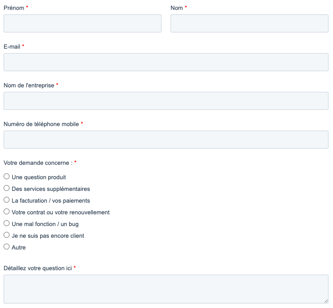Viewport: 333px width, 308px height.
Task: Click the Numéro de téléphone mobile label
Action: pyautogui.click(x=41, y=124)
